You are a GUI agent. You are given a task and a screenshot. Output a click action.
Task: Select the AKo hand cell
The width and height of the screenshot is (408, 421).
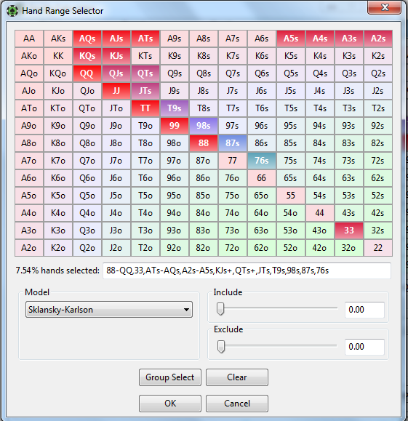[29, 56]
